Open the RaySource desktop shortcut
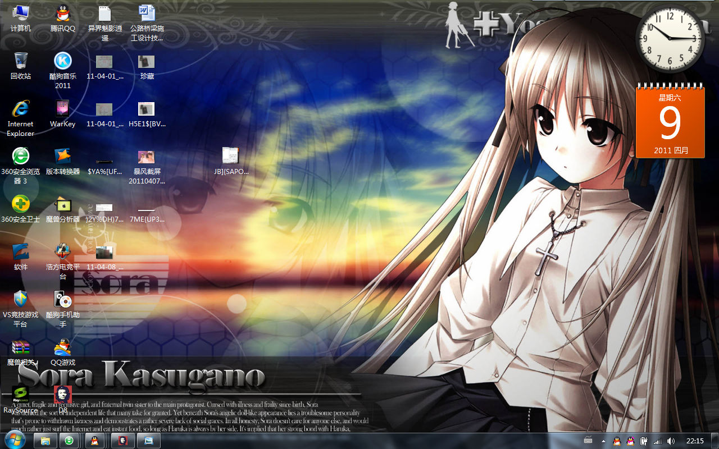719x449 pixels. (21, 400)
